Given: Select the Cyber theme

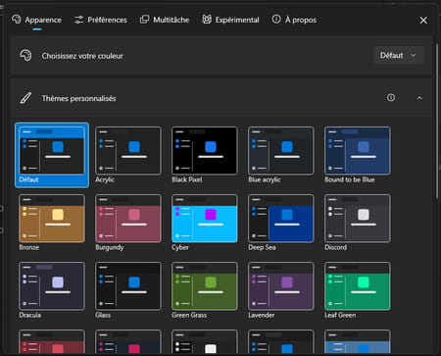Looking at the screenshot, I should pyautogui.click(x=205, y=223).
